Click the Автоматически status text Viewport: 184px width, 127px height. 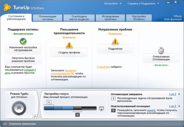pyautogui.click(x=23, y=34)
